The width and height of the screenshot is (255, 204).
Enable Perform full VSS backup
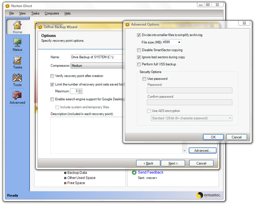coord(139,64)
